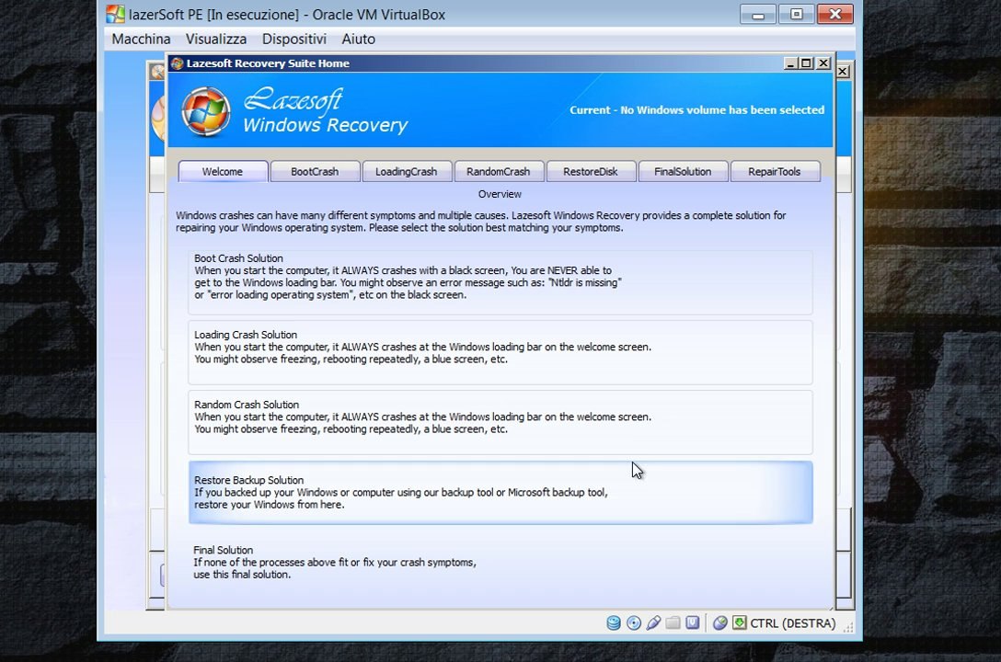Switch to the BootCrash tab
Screen dimensions: 1001x662
click(x=315, y=172)
